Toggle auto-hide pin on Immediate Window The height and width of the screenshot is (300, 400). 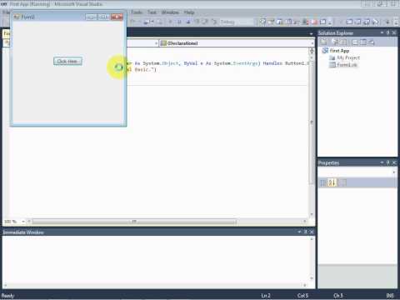coord(306,232)
